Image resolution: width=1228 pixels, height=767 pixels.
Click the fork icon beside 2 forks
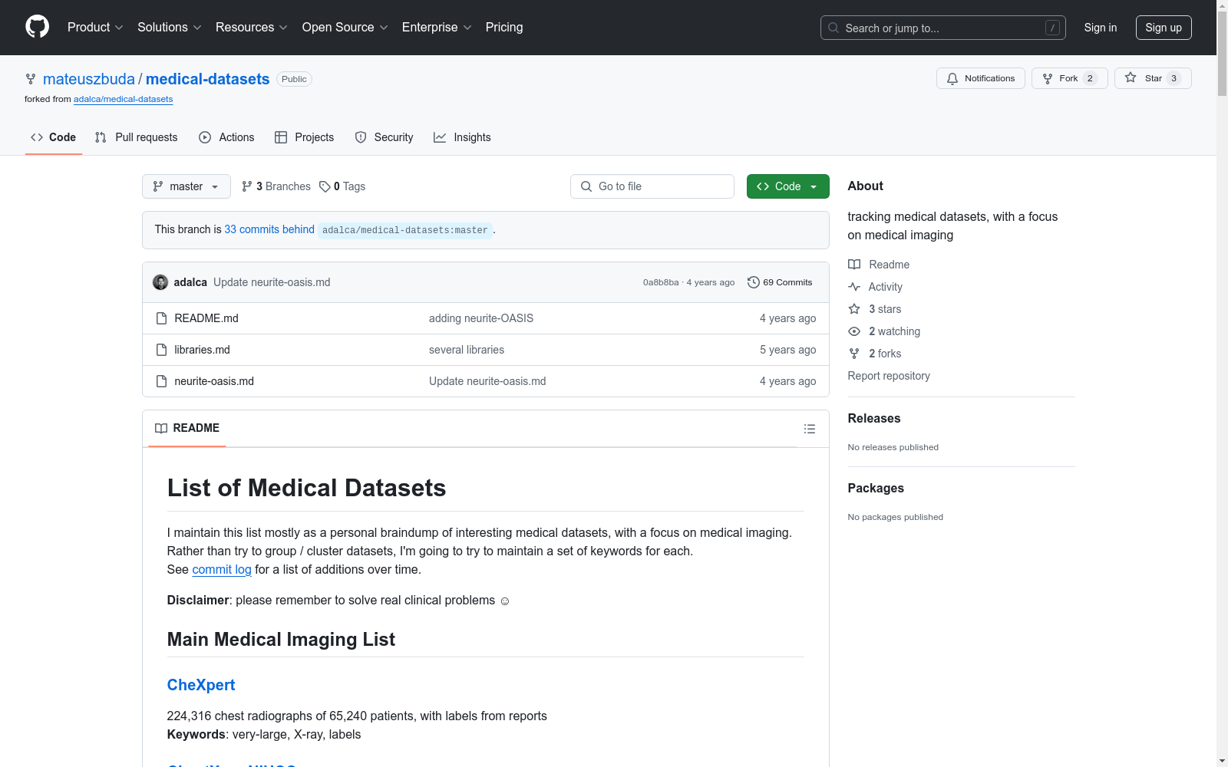pyautogui.click(x=854, y=354)
